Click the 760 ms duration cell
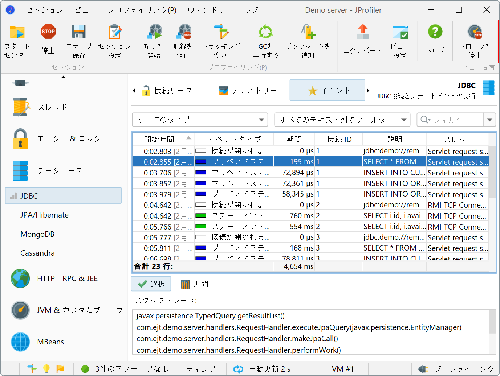 coord(294,216)
